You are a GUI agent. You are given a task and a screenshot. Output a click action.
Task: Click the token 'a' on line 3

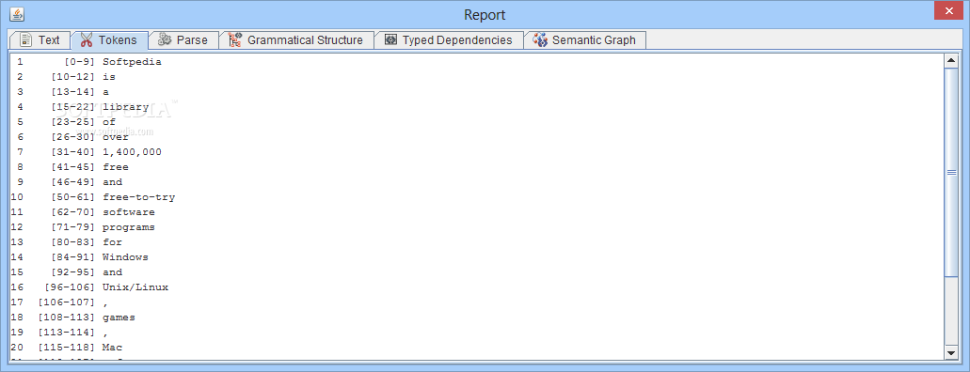[x=105, y=92]
